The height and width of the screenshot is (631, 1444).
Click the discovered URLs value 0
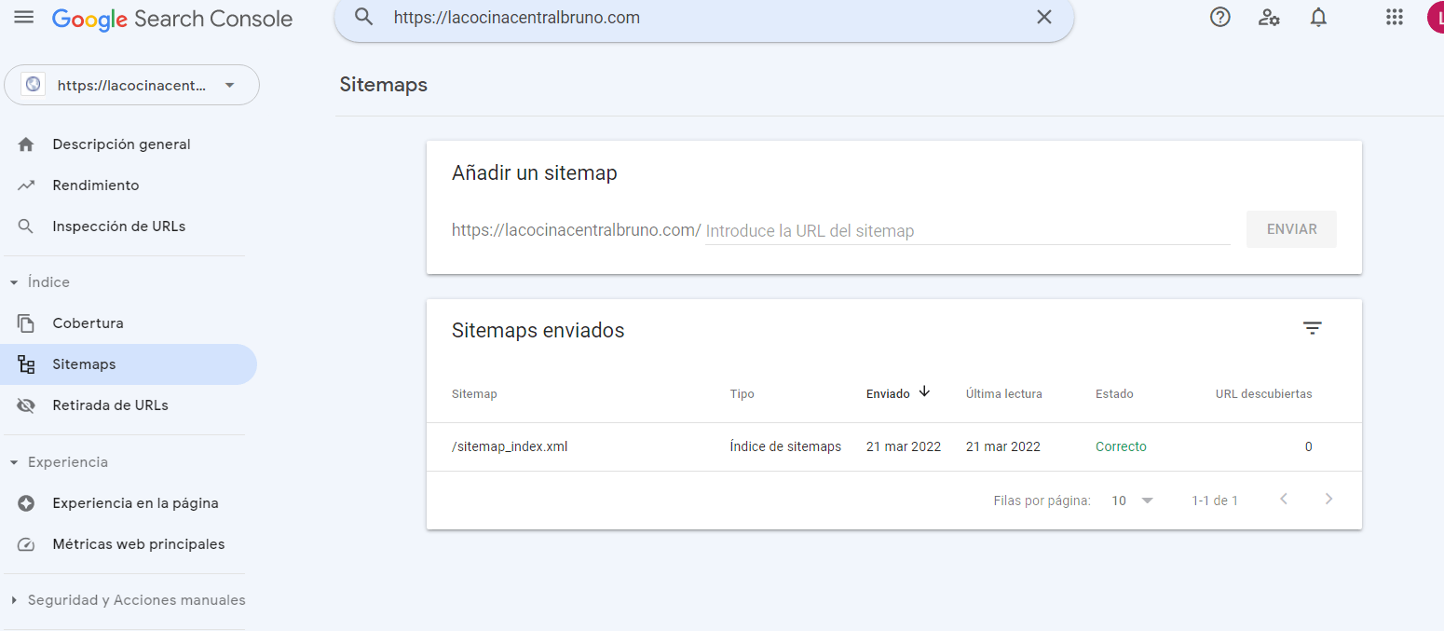coord(1308,446)
